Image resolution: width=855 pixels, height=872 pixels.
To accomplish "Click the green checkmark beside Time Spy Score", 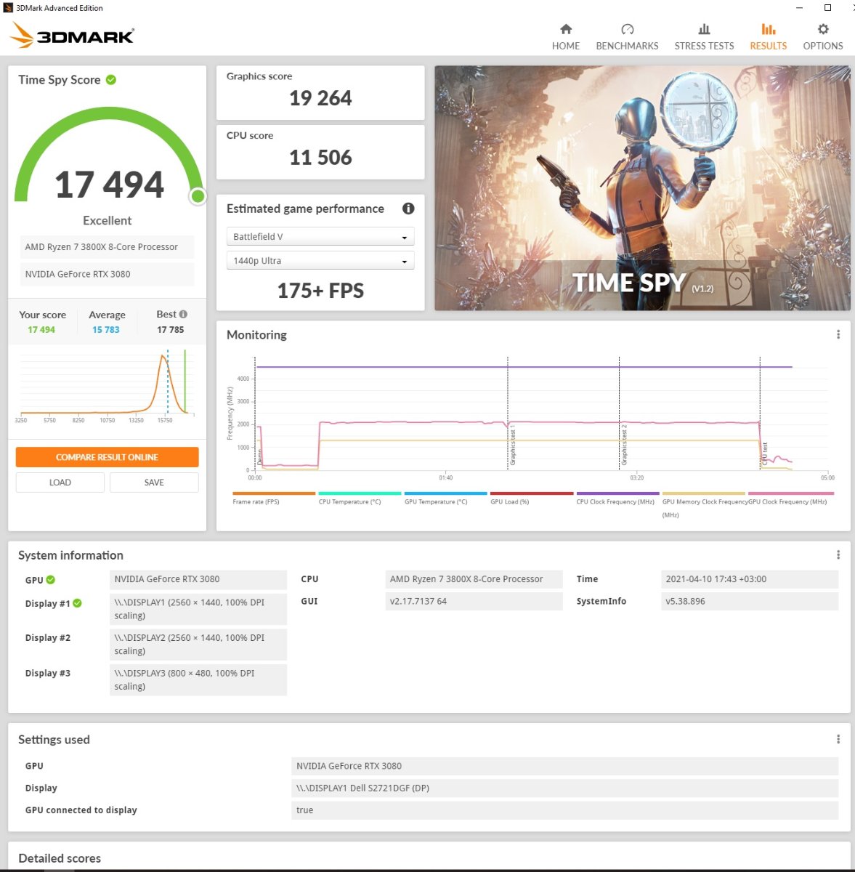I will 111,80.
